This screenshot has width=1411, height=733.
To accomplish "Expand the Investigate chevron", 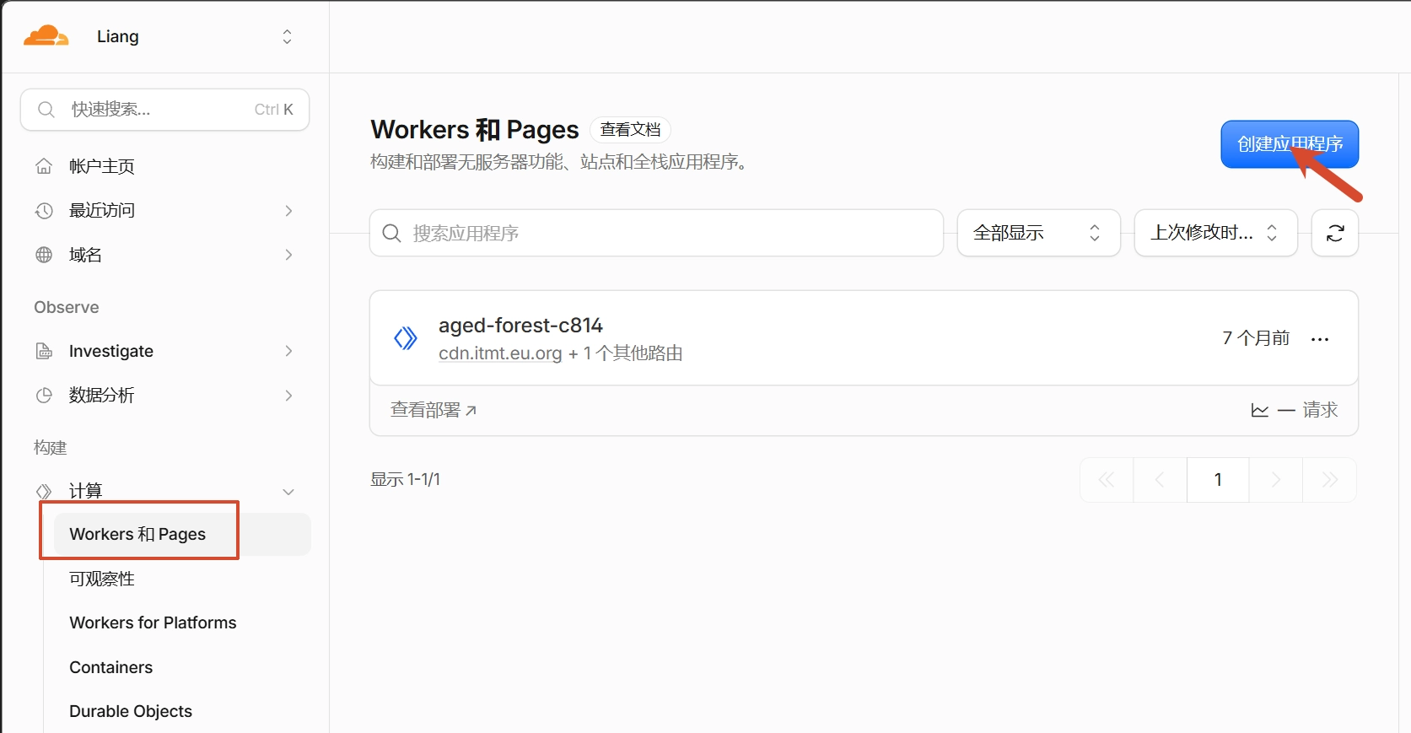I will click(288, 351).
